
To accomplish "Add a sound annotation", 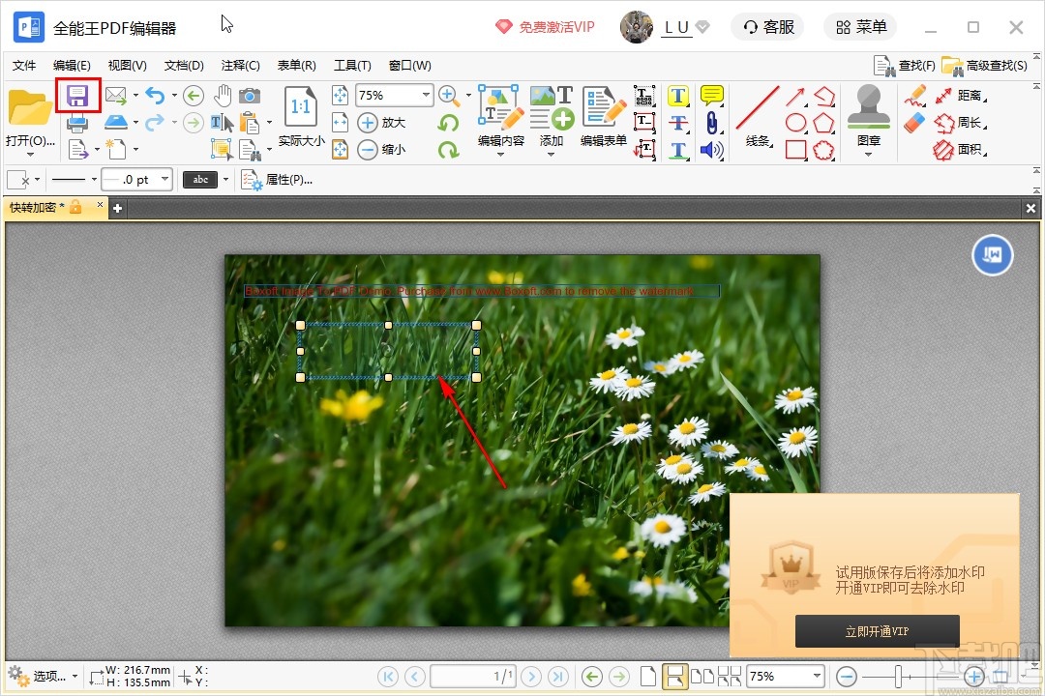I will coord(712,150).
